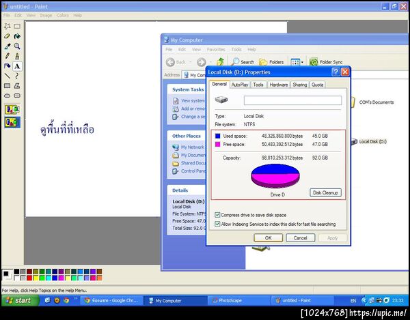The height and width of the screenshot is (320, 410).
Task: Click Forward arrow in My Computer toolbar
Action: coord(202,62)
